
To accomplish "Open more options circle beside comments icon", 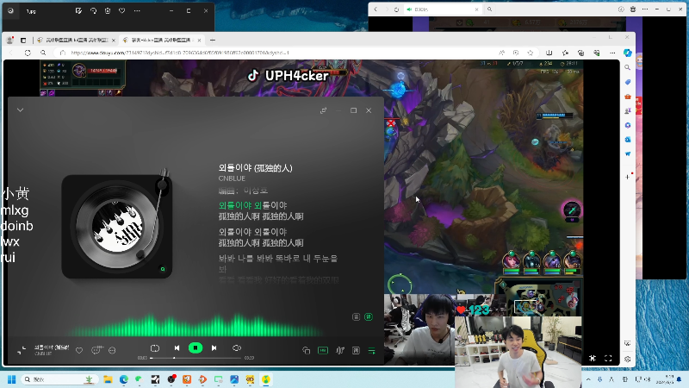I will point(112,351).
